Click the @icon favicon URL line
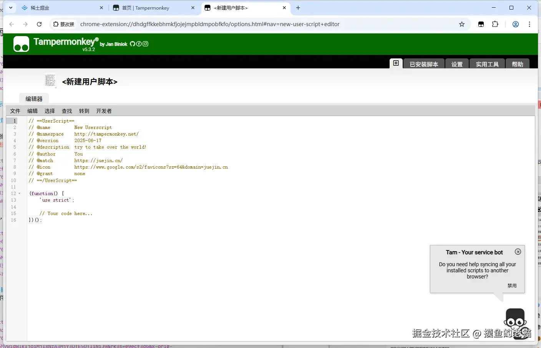 pos(128,167)
